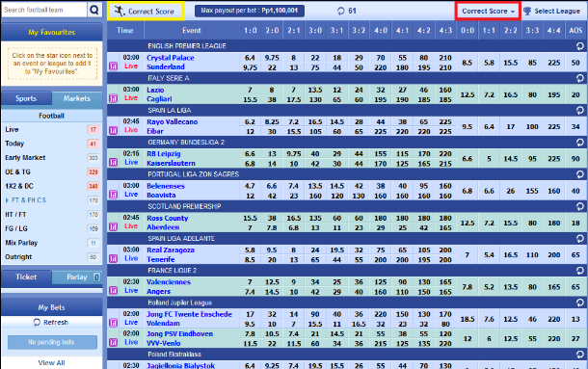Refresh the France Ligue 2 section
The height and width of the screenshot is (369, 588).
tap(579, 271)
